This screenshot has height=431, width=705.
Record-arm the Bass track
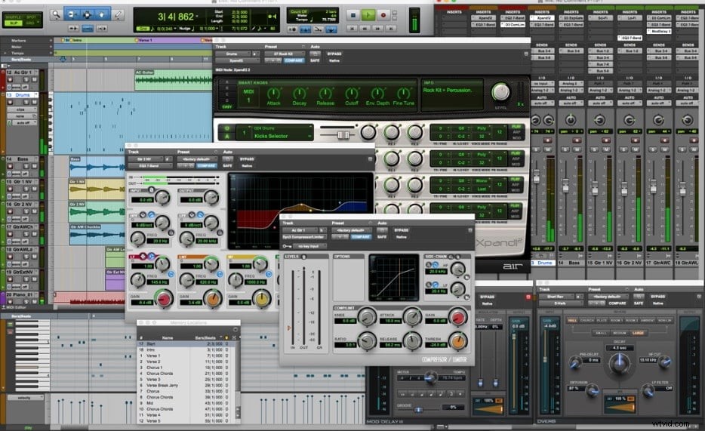click(x=10, y=166)
